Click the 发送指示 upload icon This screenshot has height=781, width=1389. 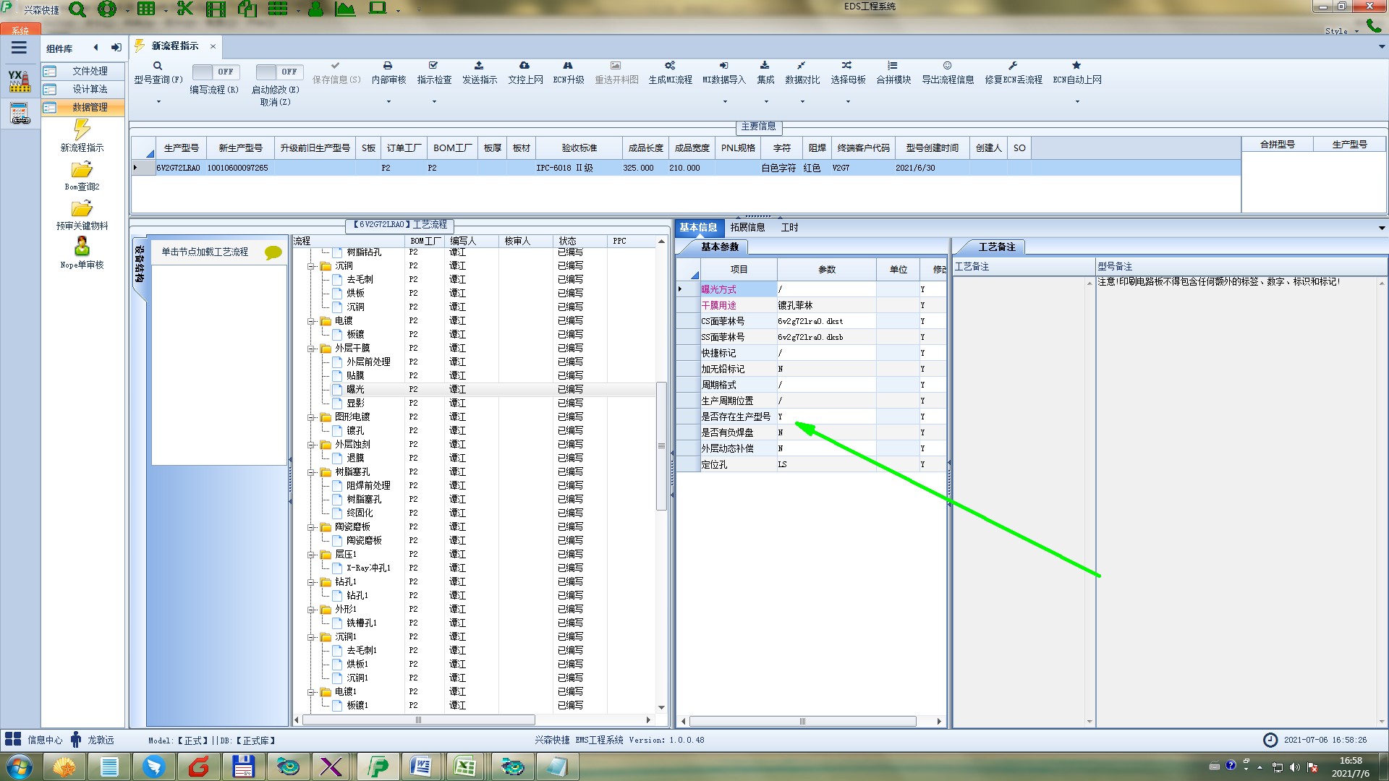click(479, 66)
